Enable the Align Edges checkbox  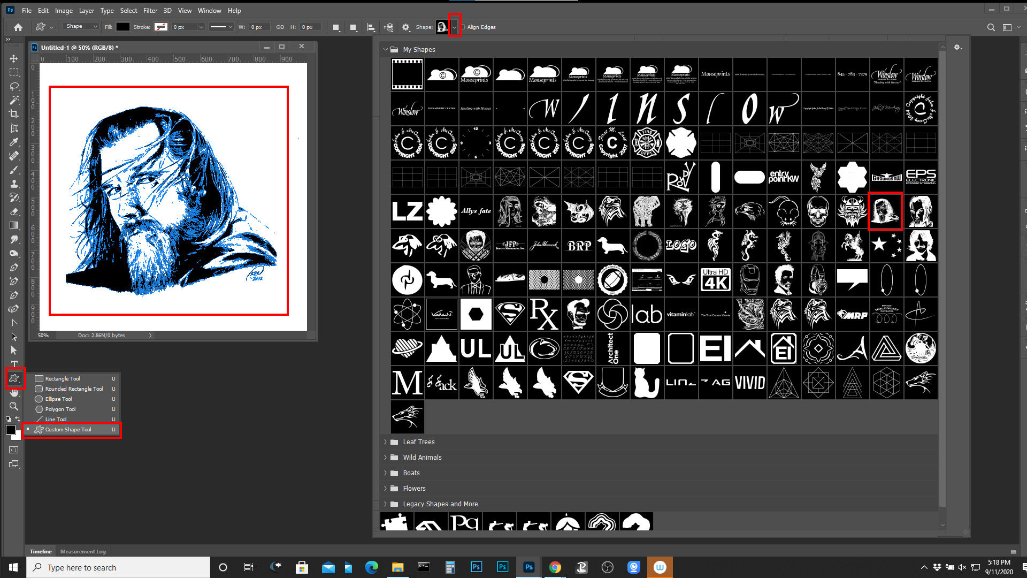463,27
